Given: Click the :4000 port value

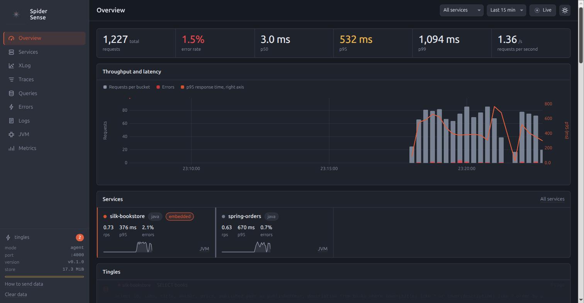Looking at the screenshot, I should point(77,255).
